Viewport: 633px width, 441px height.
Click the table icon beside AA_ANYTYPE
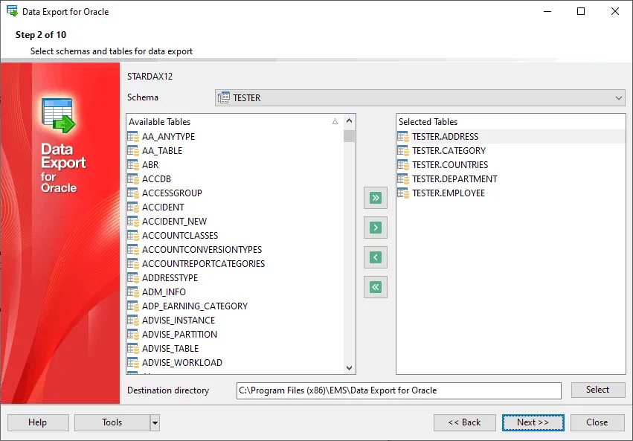coord(133,137)
